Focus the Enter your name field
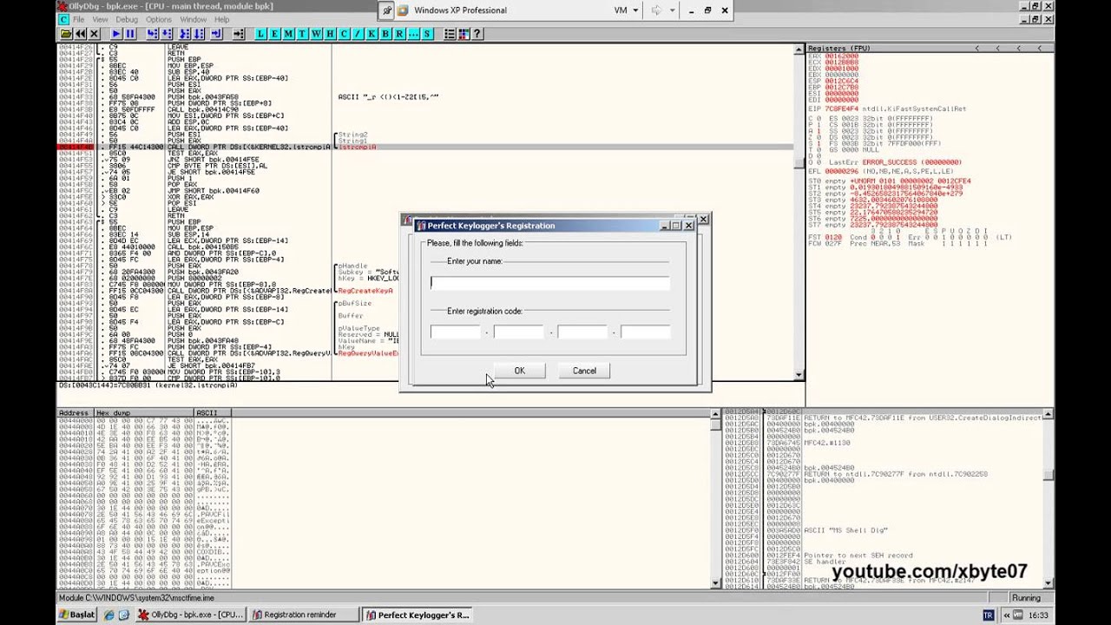This screenshot has height=625, width=1111. point(549,283)
